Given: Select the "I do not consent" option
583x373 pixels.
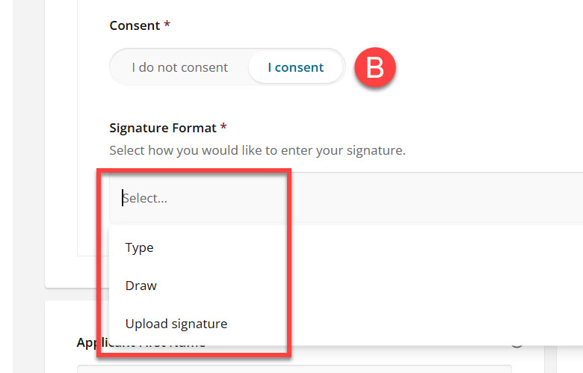Looking at the screenshot, I should tap(179, 67).
